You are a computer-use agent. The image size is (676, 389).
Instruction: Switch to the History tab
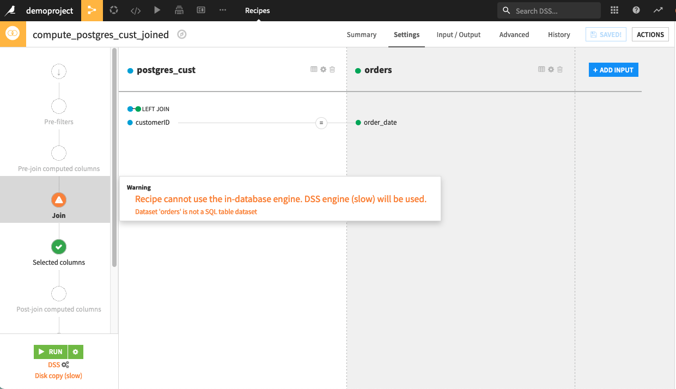[x=559, y=34]
